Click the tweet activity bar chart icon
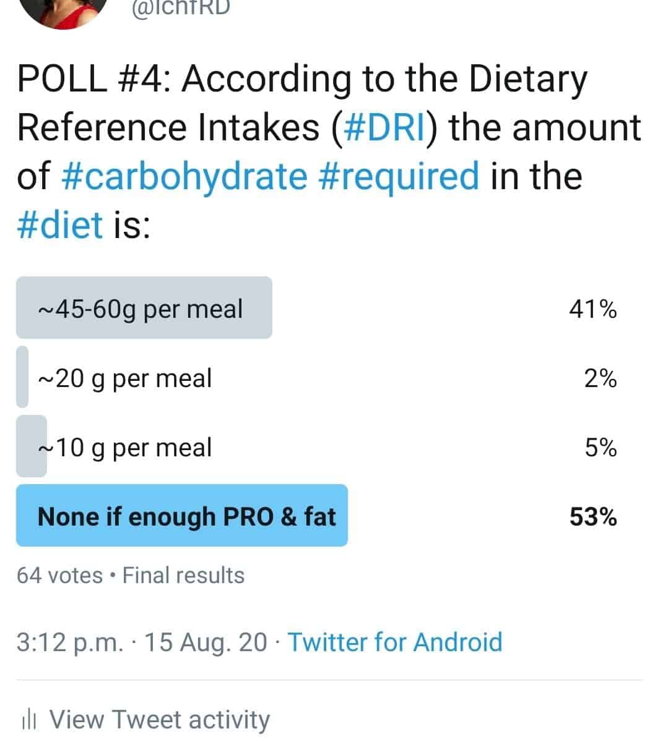Image resolution: width=663 pixels, height=742 pixels. 30,720
